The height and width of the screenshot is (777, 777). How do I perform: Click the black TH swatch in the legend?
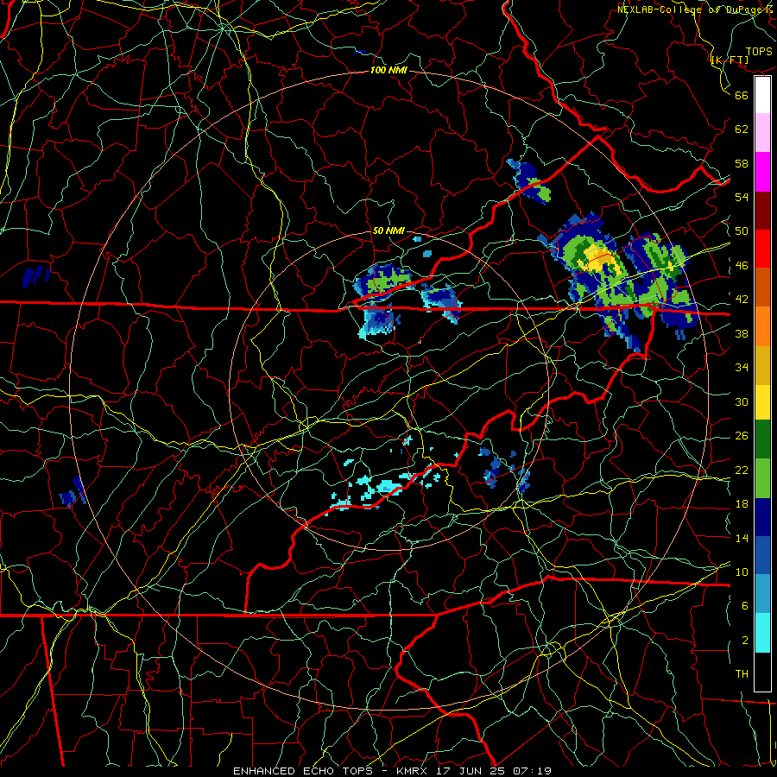click(762, 672)
